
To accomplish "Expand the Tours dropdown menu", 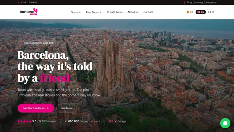I will (x=76, y=12).
